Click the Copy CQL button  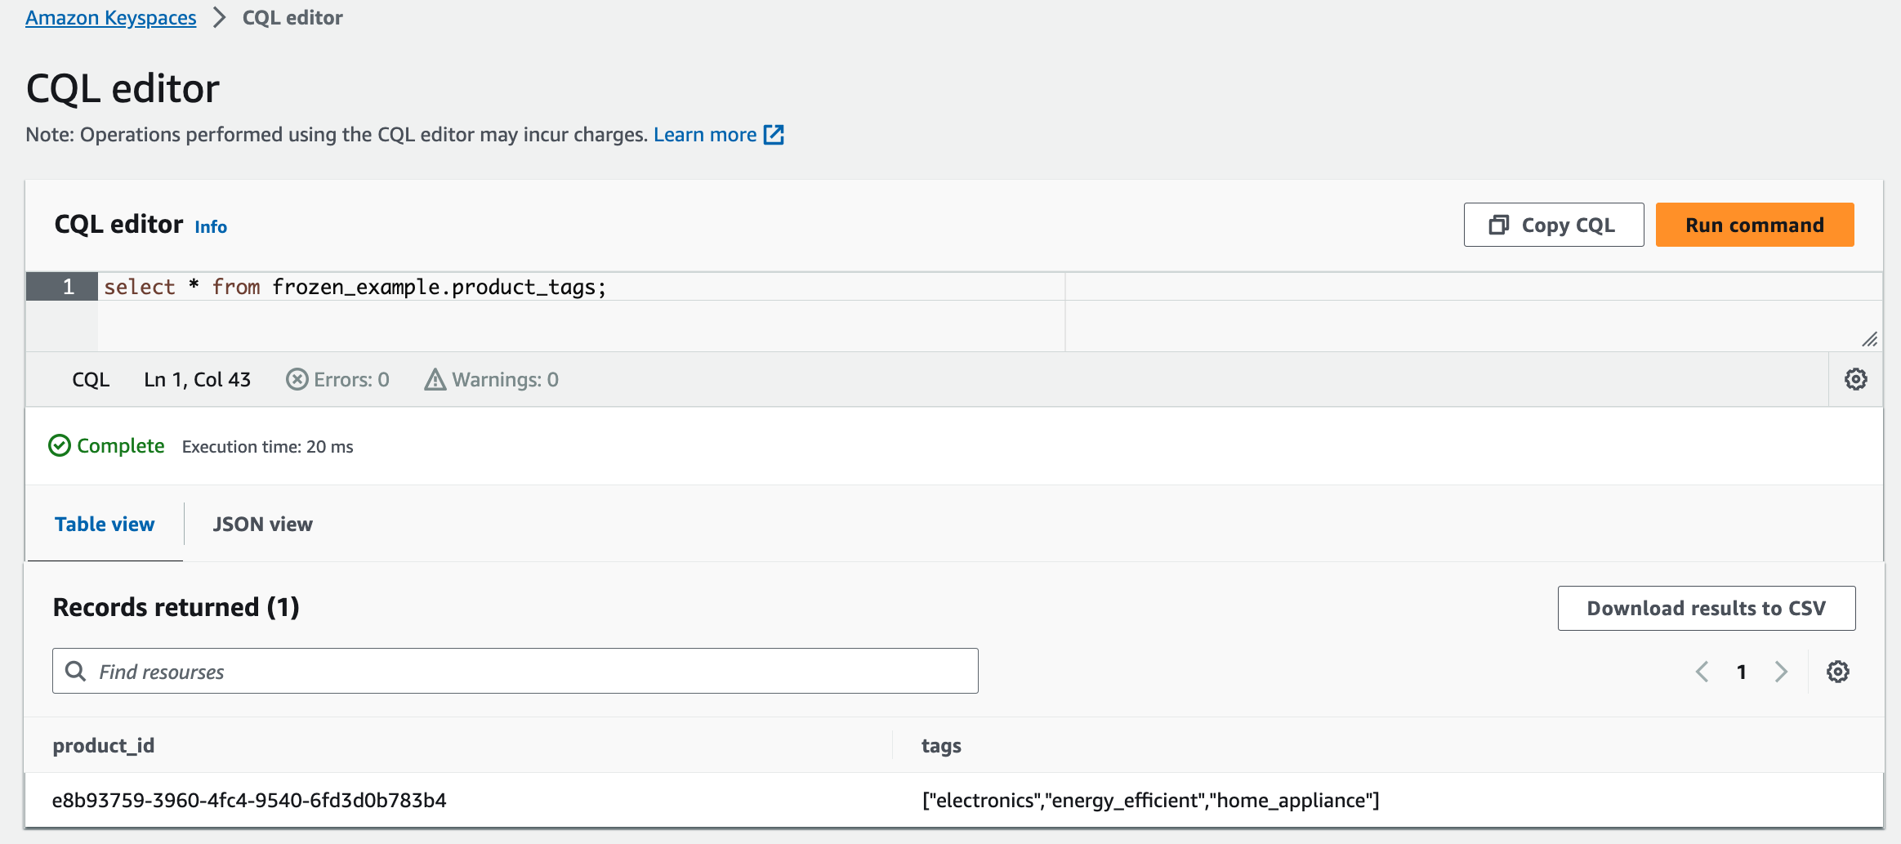coord(1553,225)
